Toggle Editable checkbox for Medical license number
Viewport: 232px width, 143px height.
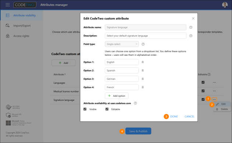pyautogui.click(x=203, y=91)
